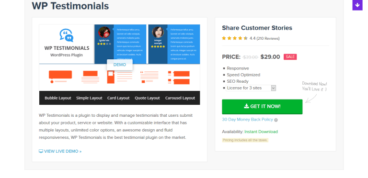Click the purple down-arrow button
368x178 pixels.
coord(357,5)
